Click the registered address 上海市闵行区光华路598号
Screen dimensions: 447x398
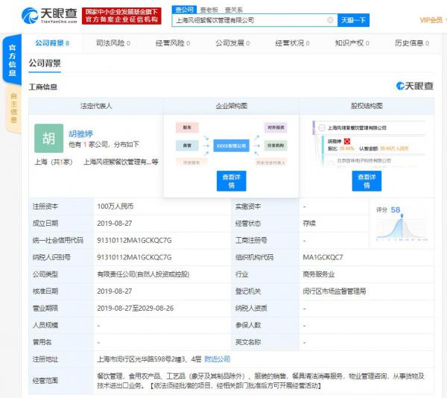149,359
